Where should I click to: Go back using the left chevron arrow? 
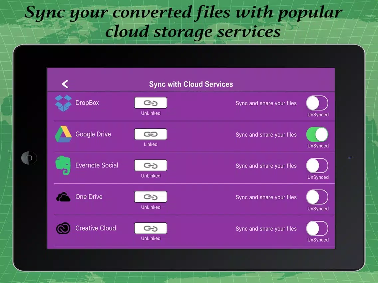tap(65, 84)
